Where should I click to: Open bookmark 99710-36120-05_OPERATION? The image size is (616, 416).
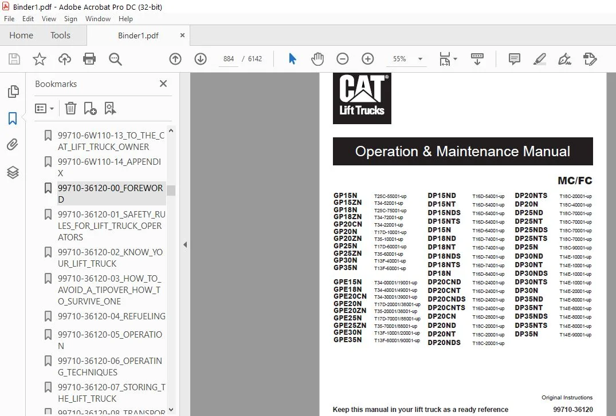click(110, 340)
